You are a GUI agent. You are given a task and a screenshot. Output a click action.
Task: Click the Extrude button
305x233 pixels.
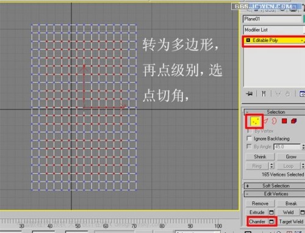(x=257, y=212)
